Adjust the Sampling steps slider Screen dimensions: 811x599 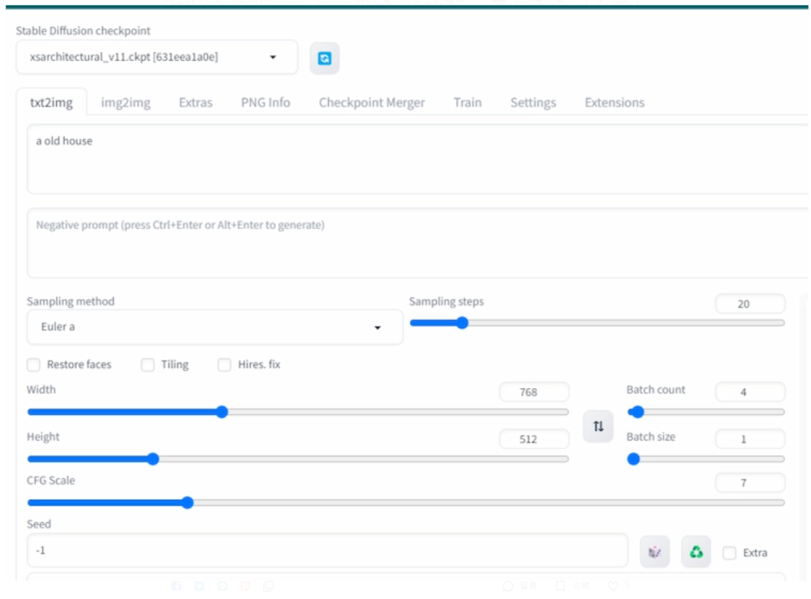pyautogui.click(x=598, y=323)
